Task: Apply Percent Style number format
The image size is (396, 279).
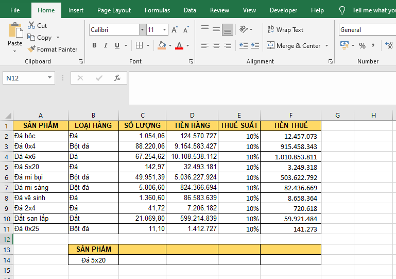Action: click(x=362, y=45)
